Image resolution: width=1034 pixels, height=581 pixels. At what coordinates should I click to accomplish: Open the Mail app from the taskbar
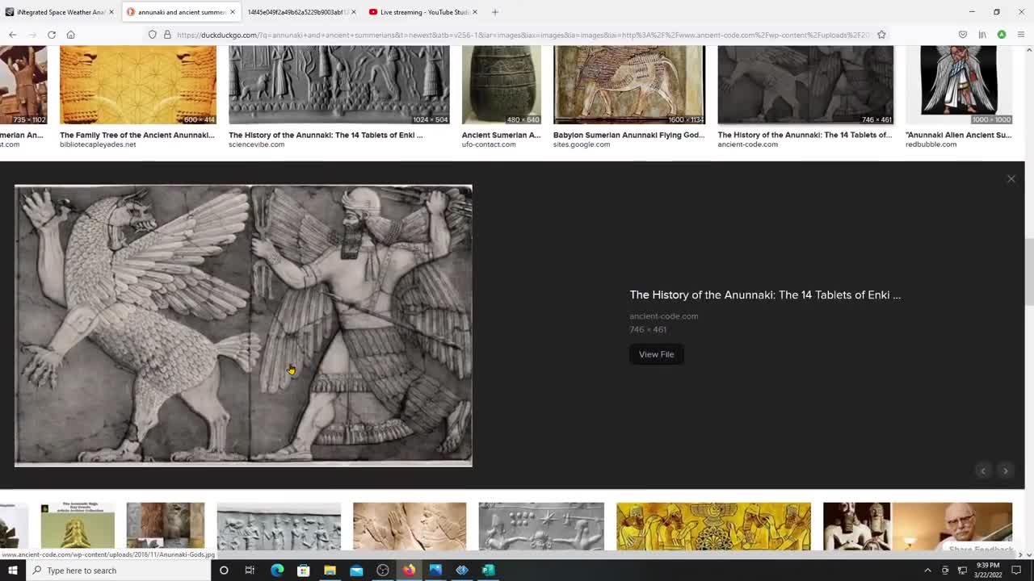[356, 571]
